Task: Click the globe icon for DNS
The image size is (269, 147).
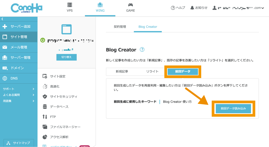Action: point(5,78)
